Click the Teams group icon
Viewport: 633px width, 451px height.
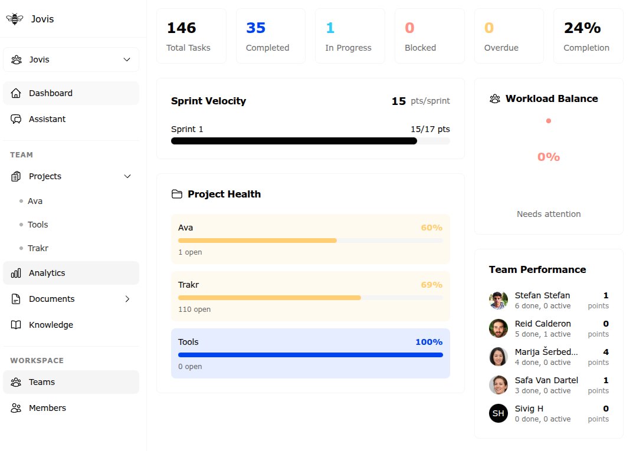click(x=17, y=382)
